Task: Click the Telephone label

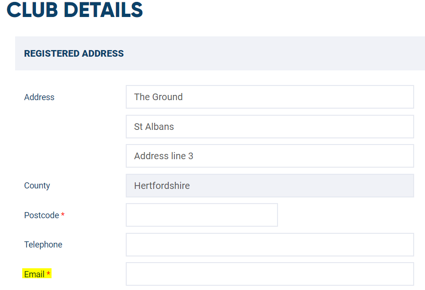Action: point(43,244)
